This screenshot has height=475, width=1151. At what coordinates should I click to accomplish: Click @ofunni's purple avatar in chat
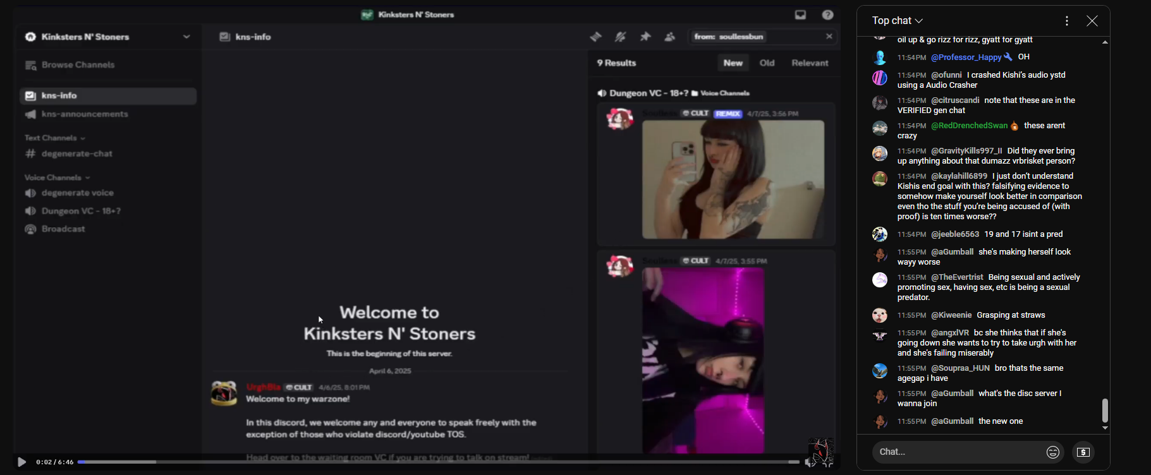click(x=880, y=78)
